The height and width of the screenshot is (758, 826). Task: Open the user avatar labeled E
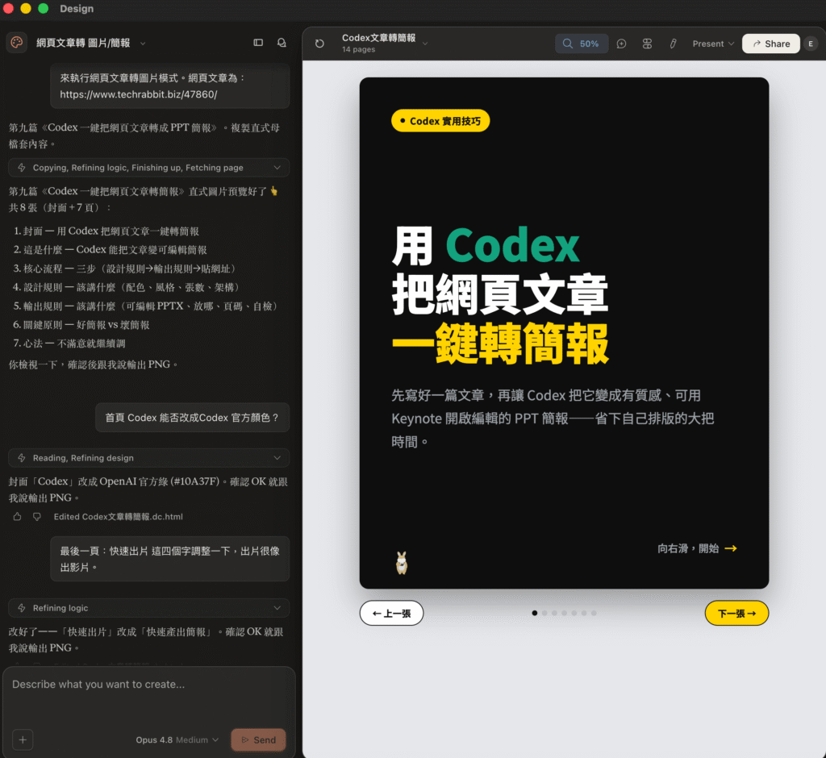tap(811, 44)
